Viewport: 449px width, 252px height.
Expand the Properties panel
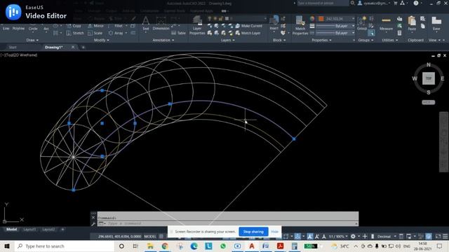pos(321,41)
